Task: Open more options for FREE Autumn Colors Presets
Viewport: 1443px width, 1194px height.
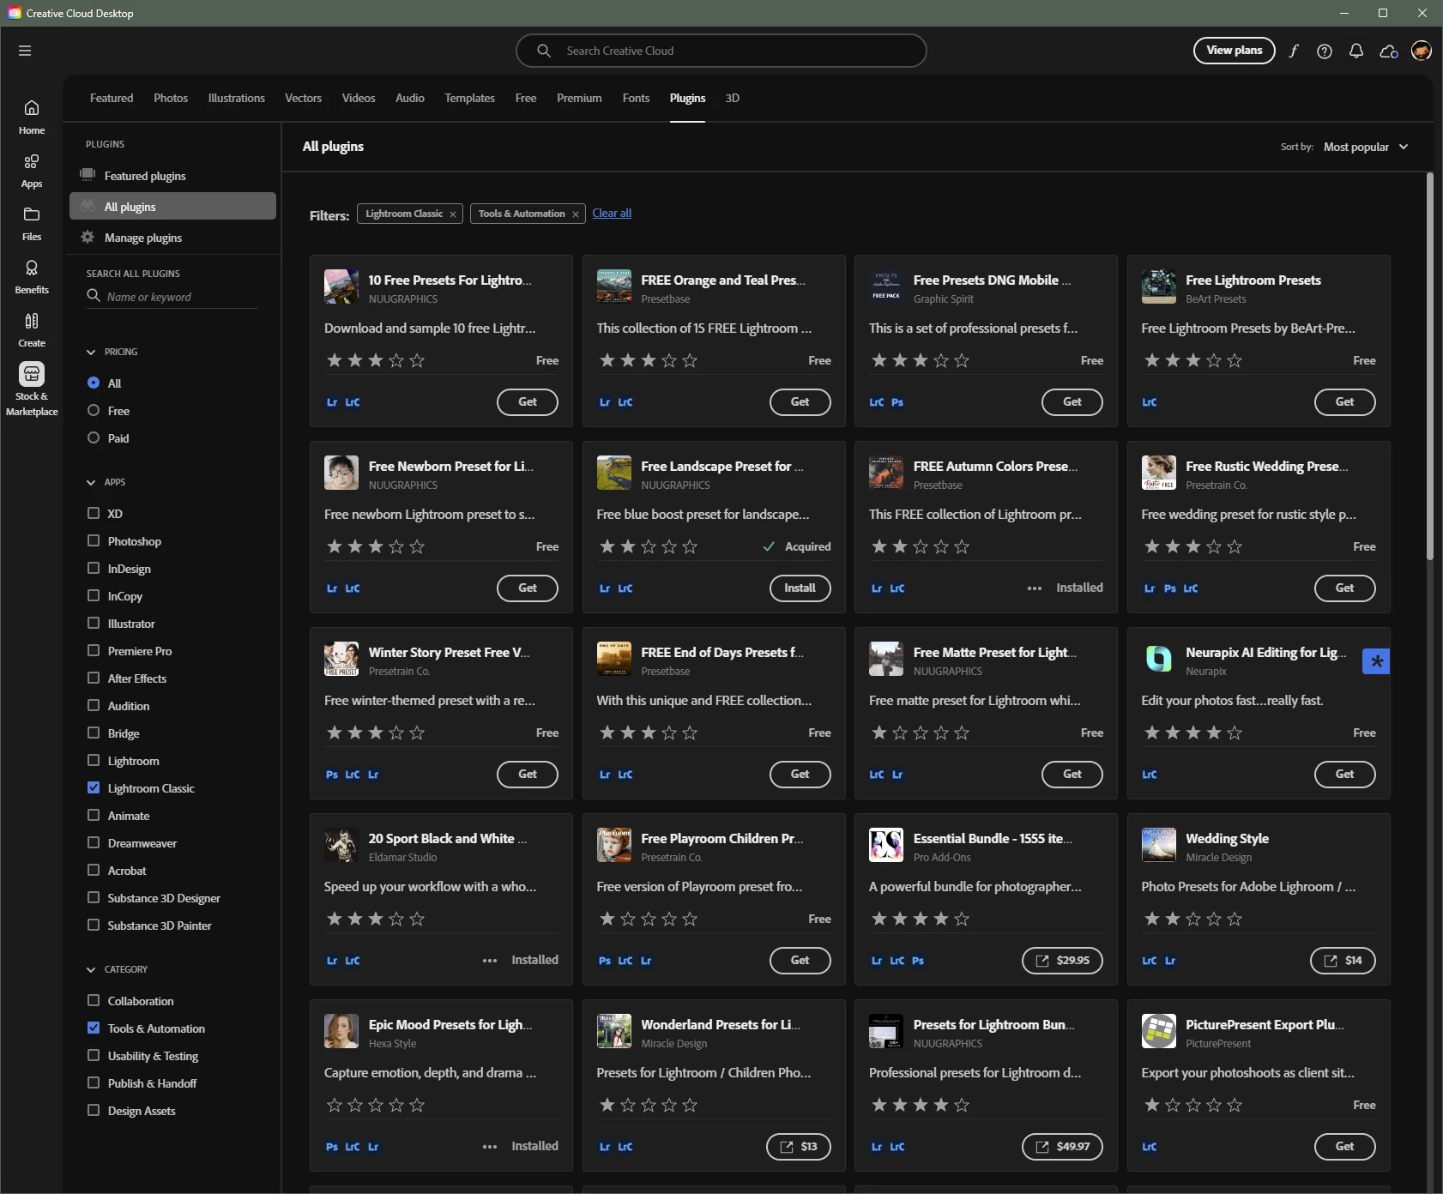Action: point(1035,588)
